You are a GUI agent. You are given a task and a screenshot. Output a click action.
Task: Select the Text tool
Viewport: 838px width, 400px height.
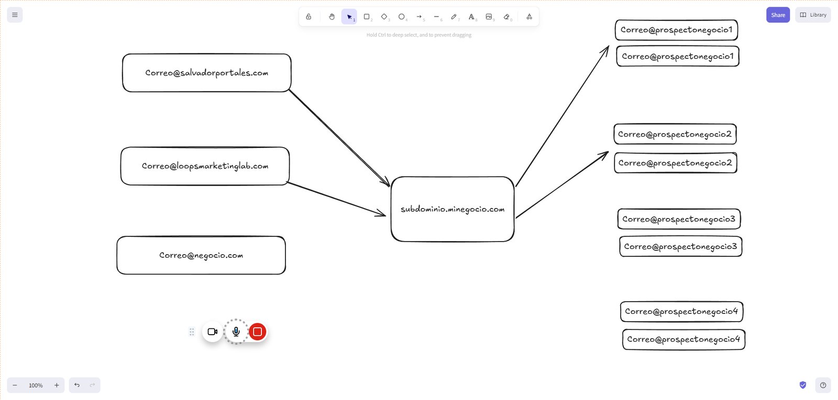tap(471, 17)
